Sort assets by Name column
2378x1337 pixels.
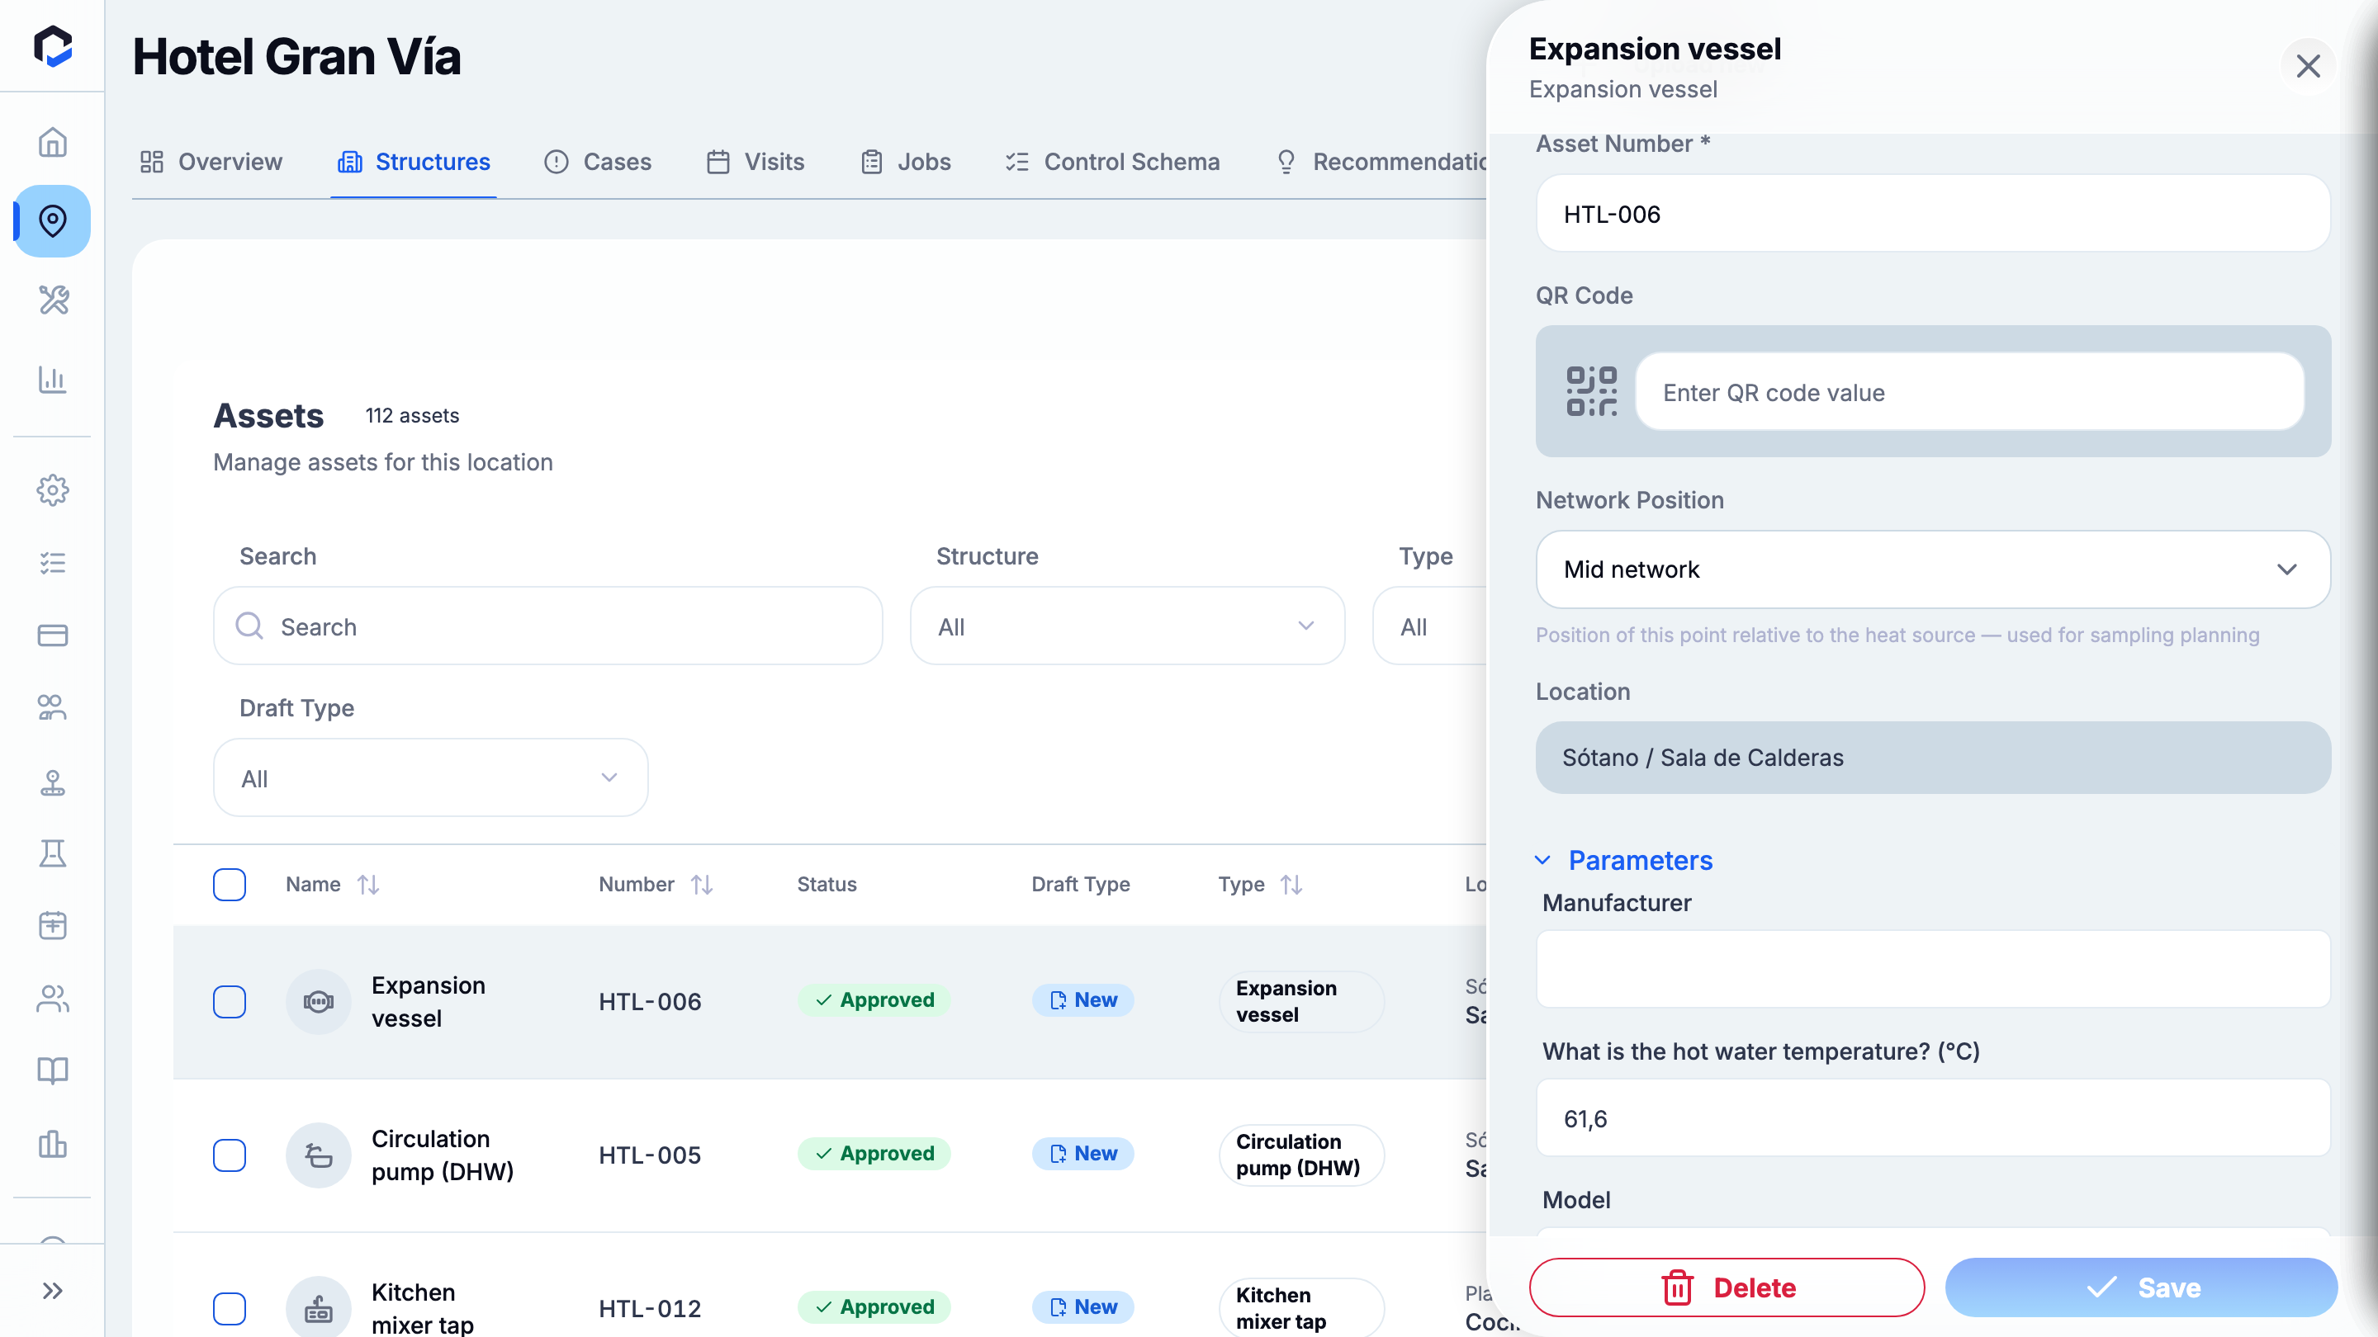368,884
